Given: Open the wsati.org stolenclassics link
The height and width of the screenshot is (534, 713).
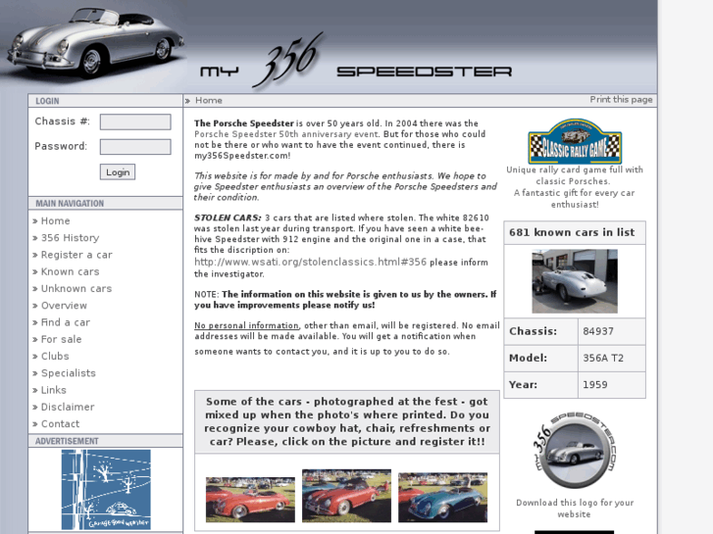Looking at the screenshot, I should click(x=311, y=262).
